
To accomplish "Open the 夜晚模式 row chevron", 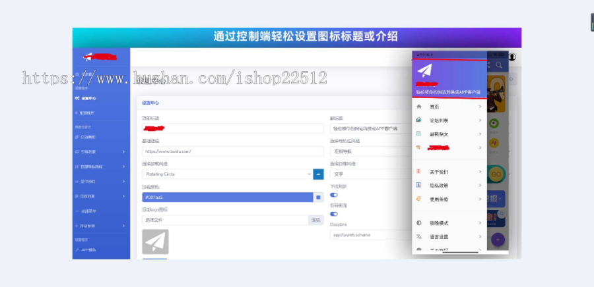I will click(x=480, y=222).
